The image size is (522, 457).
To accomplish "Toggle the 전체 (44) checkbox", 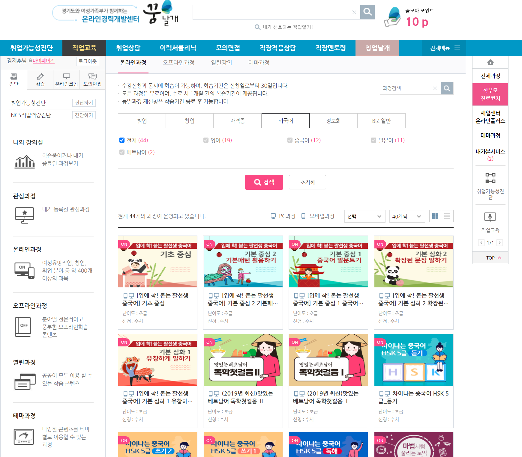I will (122, 140).
